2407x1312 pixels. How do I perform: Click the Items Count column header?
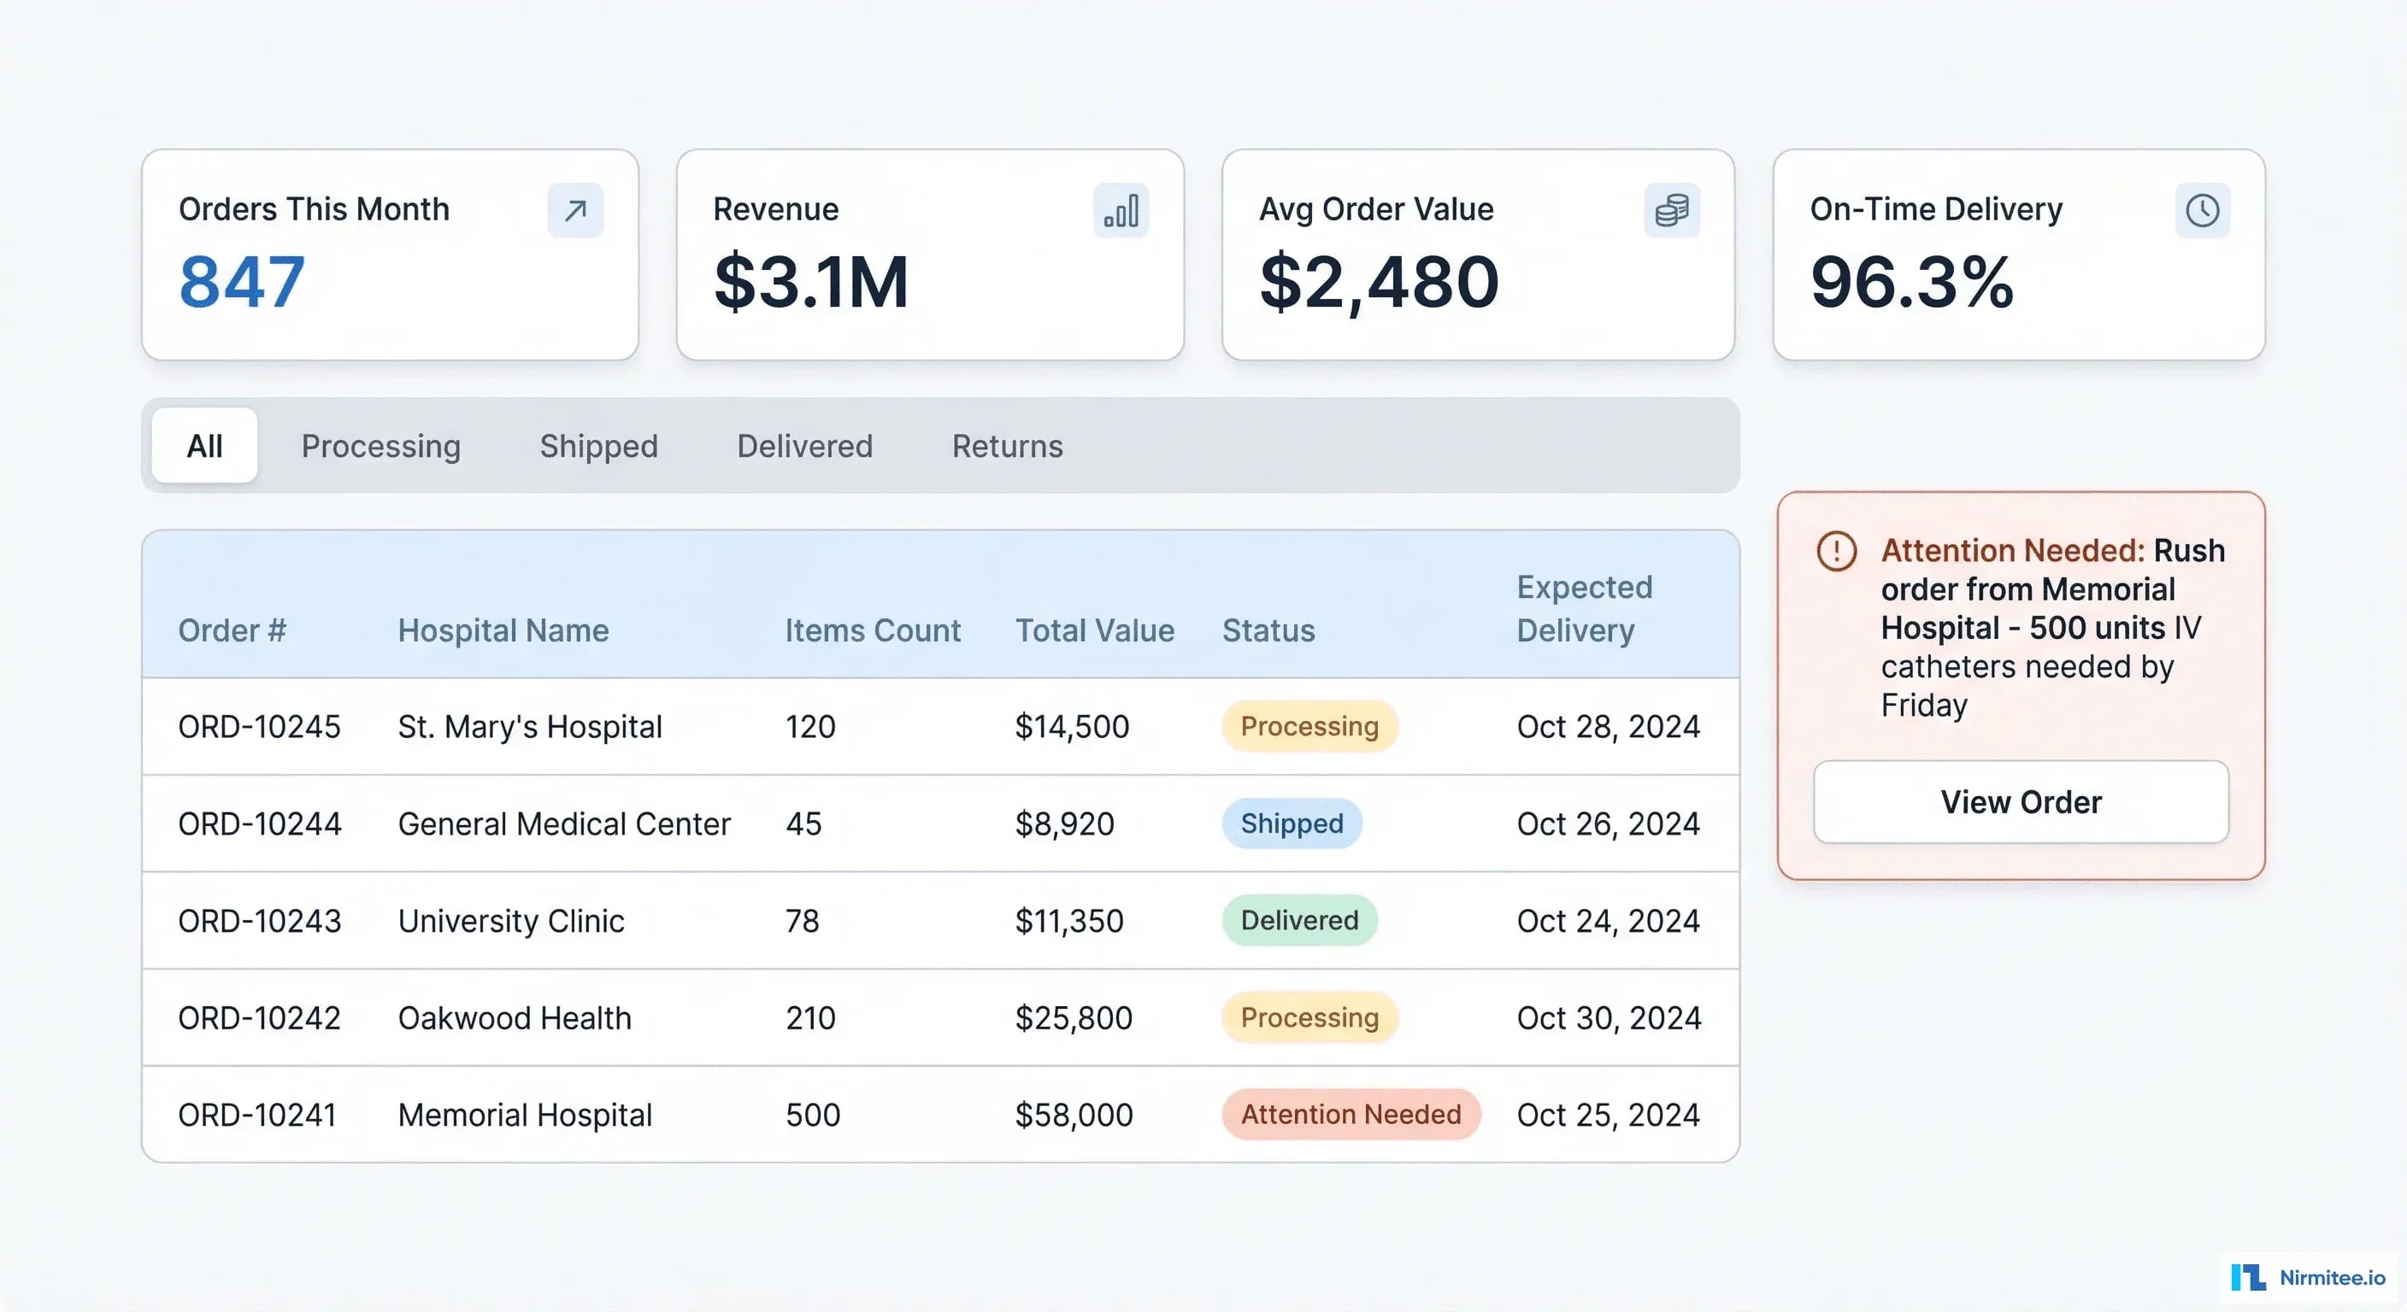(873, 630)
